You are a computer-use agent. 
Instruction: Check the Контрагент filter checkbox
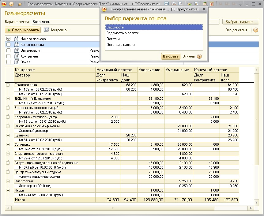[9, 56]
